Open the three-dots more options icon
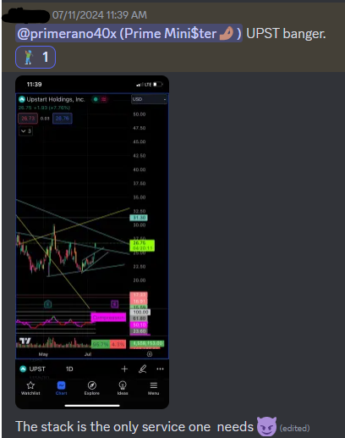This screenshot has height=438, width=345. click(160, 369)
